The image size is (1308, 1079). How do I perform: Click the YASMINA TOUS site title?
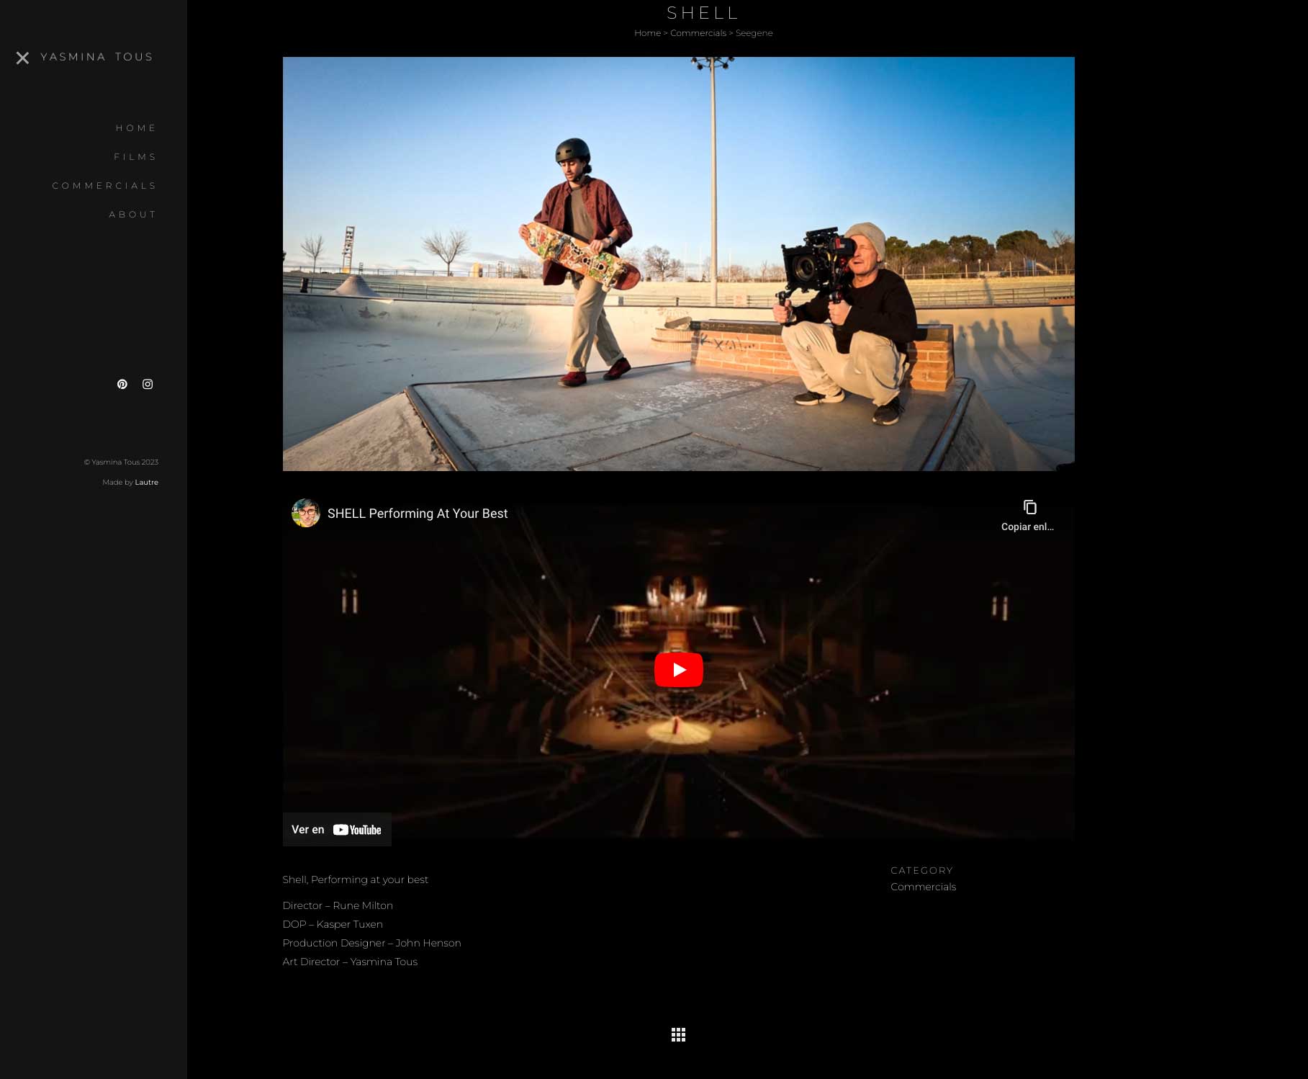(x=97, y=57)
